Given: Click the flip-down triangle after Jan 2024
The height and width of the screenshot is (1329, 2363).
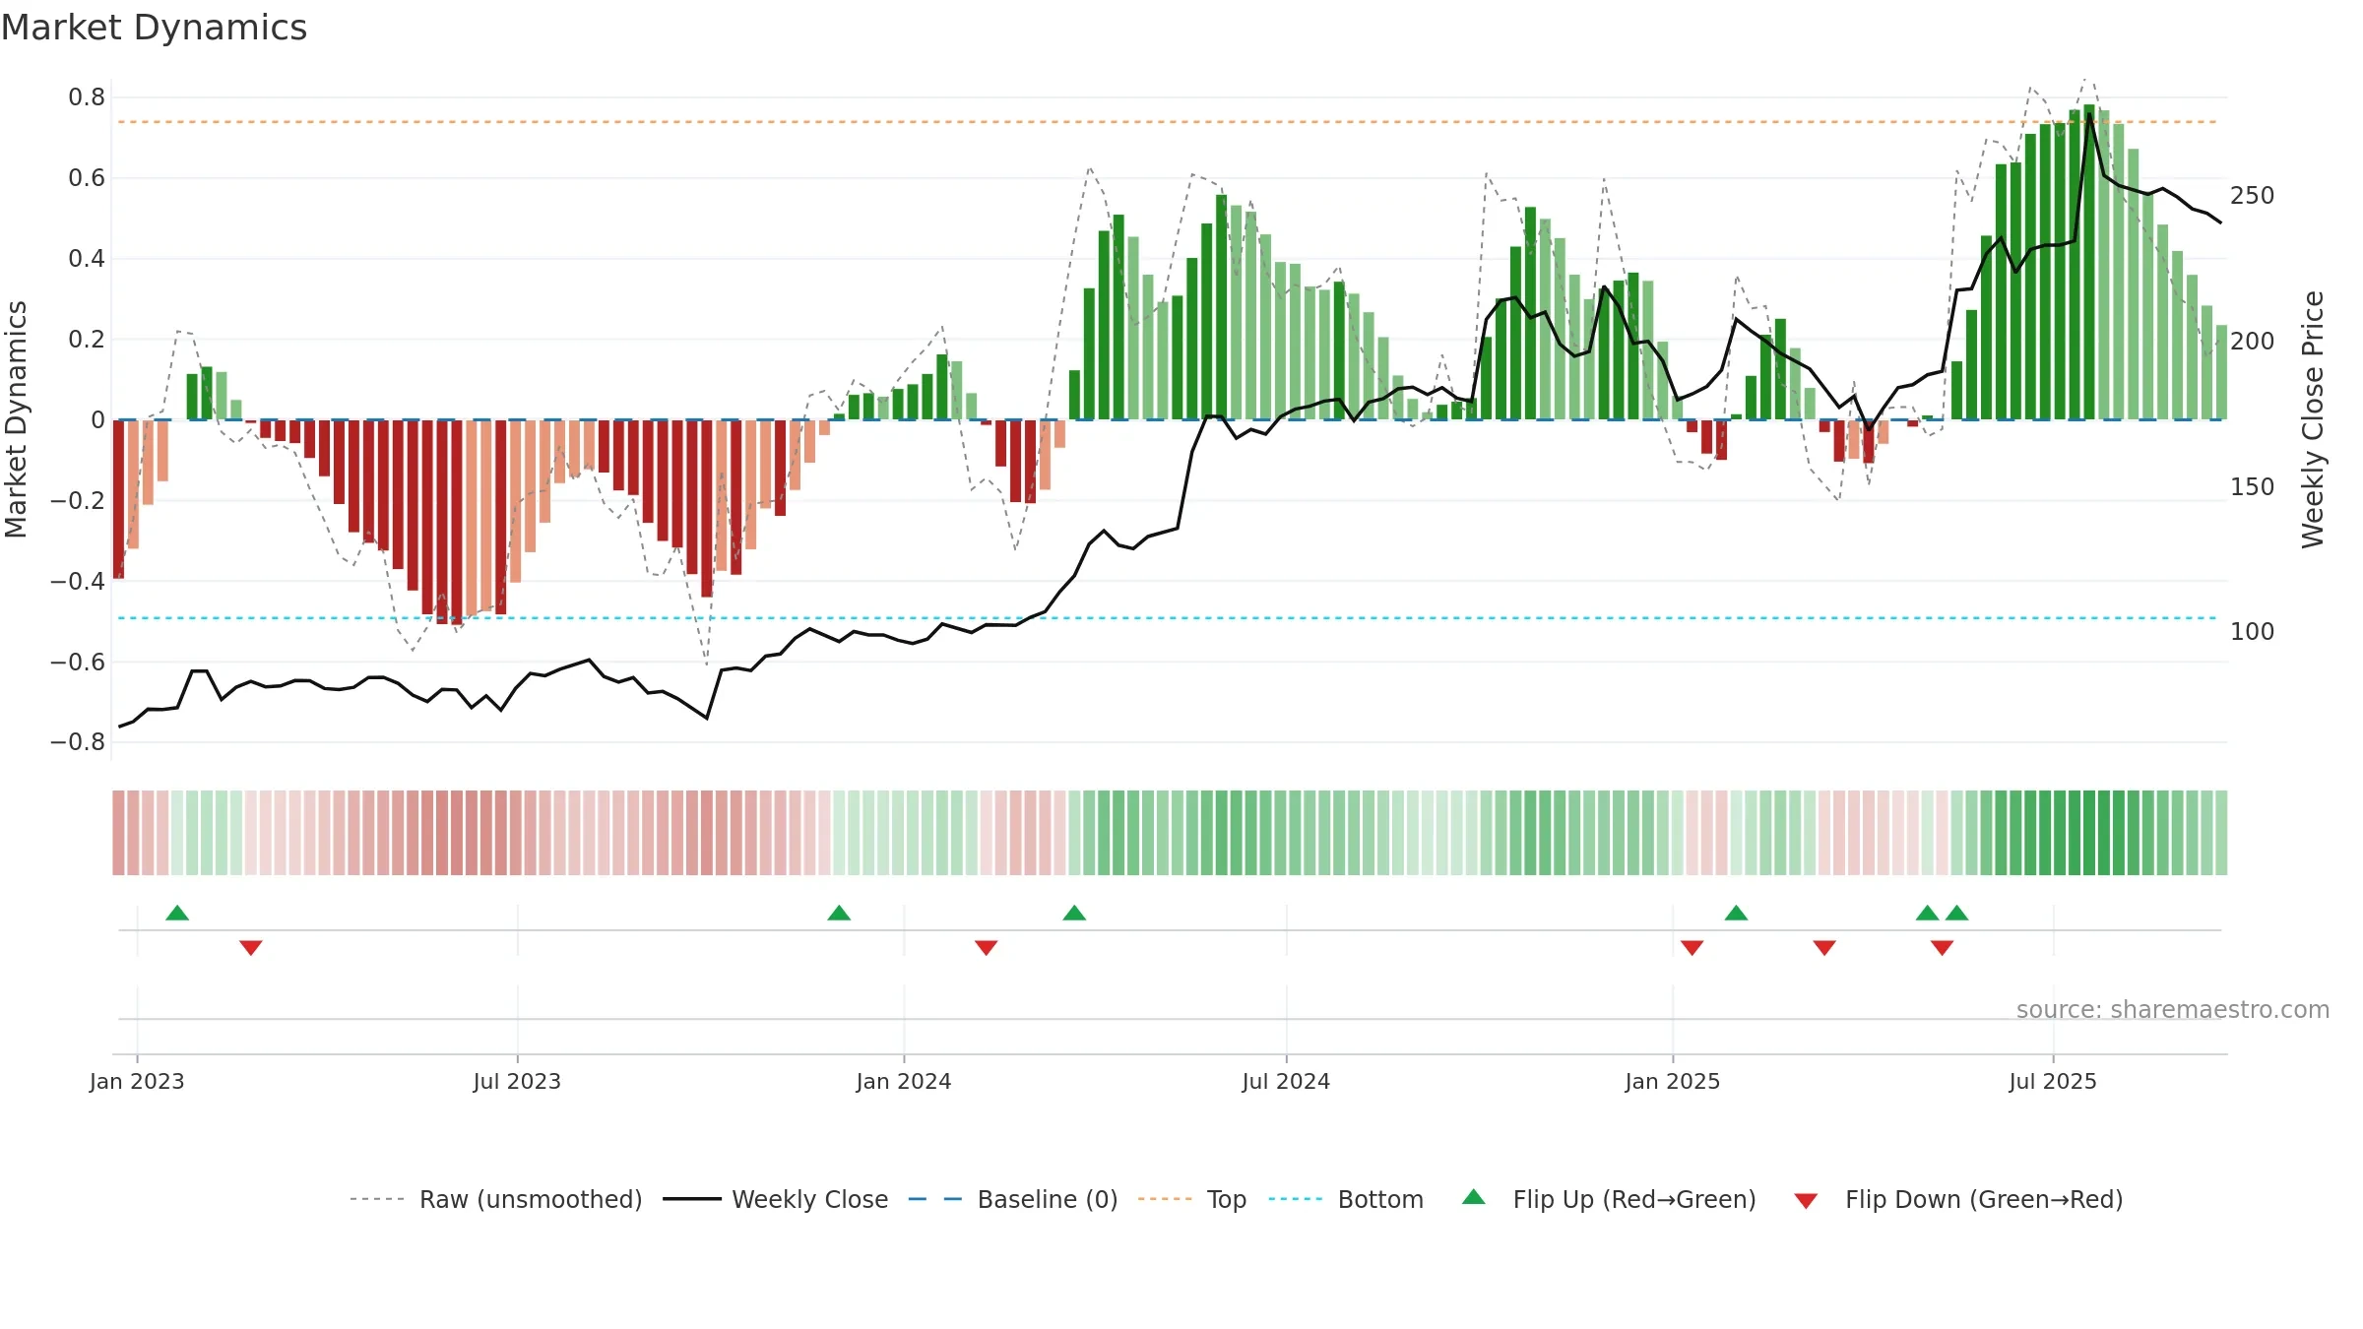Looking at the screenshot, I should coord(987,947).
